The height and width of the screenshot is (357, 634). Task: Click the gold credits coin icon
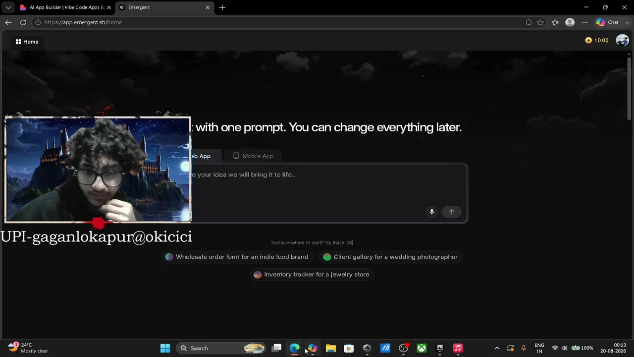click(x=588, y=41)
